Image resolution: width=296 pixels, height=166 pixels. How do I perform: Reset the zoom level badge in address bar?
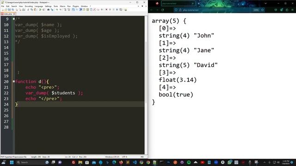tap(256, 10)
